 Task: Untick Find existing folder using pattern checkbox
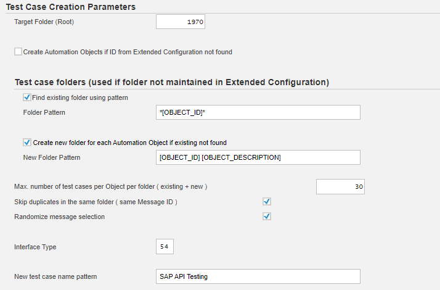pos(27,97)
